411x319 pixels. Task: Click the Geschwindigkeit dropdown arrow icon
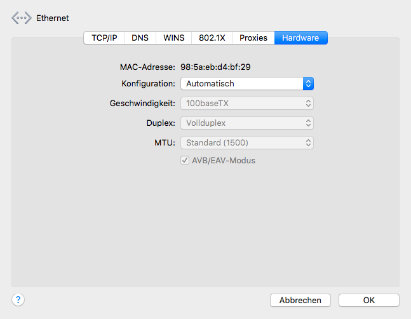(308, 103)
